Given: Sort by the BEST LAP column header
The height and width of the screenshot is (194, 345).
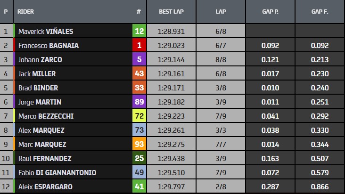Looking at the screenshot, I should [171, 11].
